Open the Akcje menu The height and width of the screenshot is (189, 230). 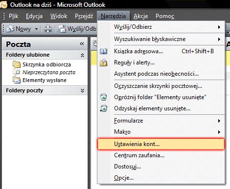[x=141, y=16]
